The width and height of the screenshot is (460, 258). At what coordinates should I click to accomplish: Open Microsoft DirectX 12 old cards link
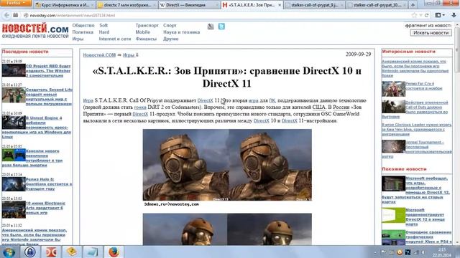coord(415,190)
